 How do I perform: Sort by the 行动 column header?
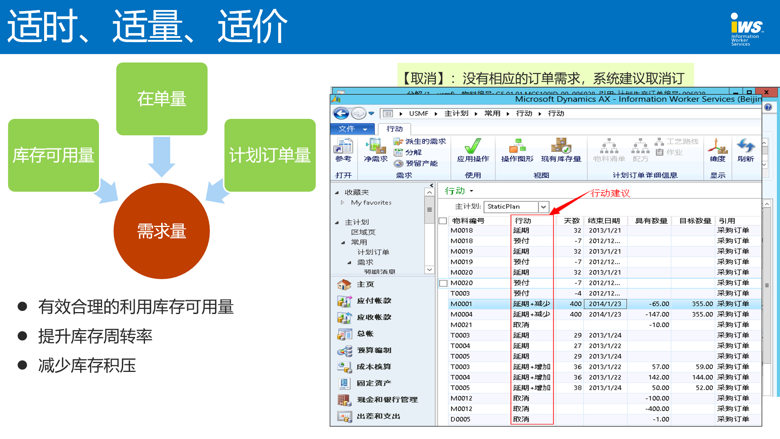coord(532,221)
